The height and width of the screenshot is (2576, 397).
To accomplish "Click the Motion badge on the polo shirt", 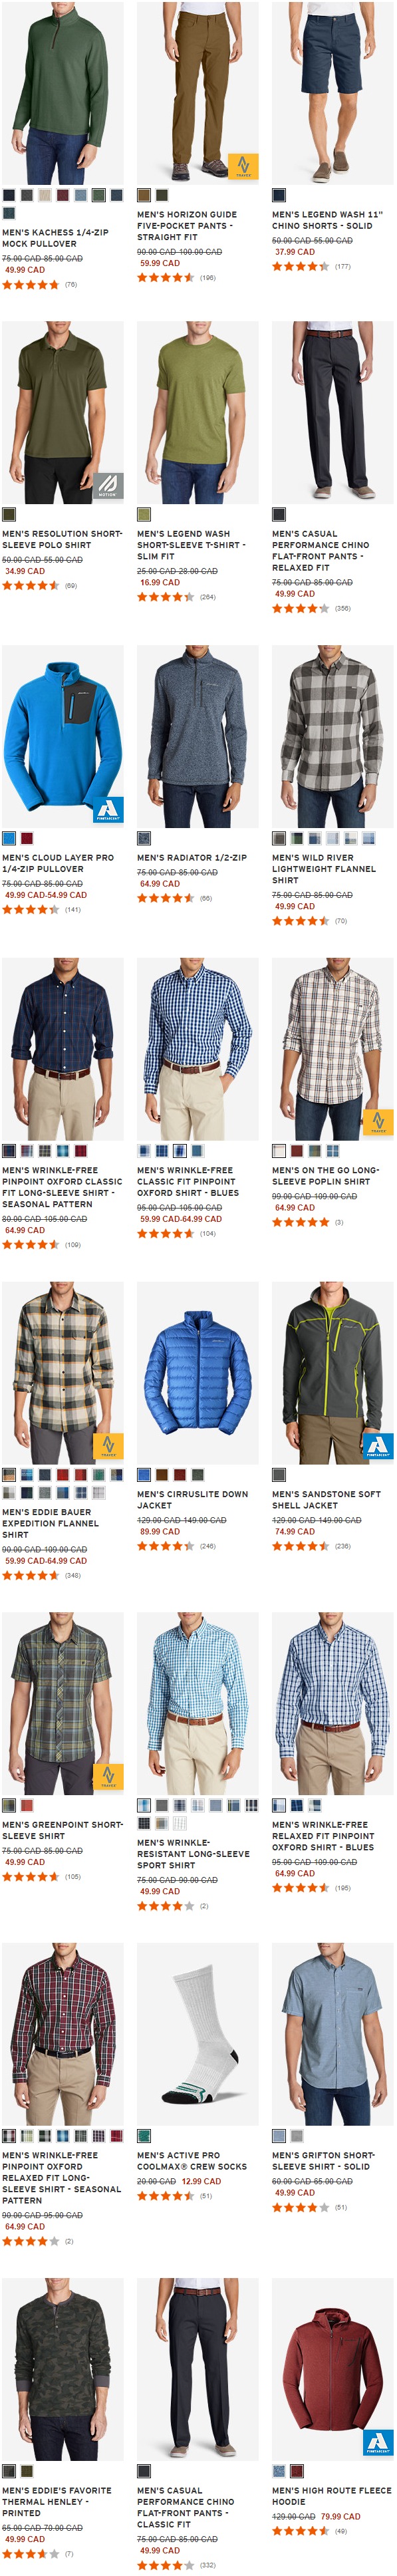I will point(108,486).
